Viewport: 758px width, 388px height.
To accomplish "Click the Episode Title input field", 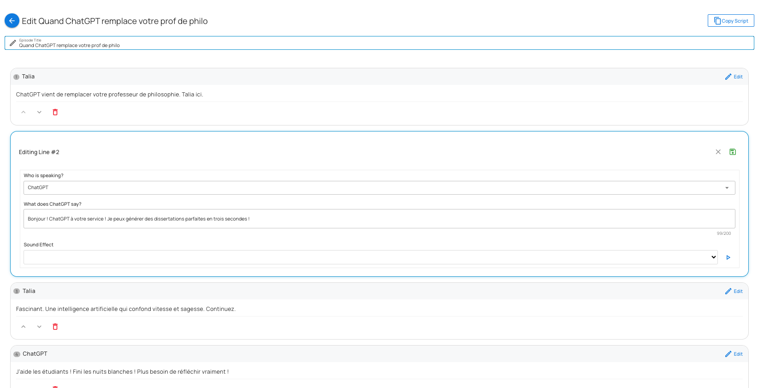I will pyautogui.click(x=383, y=45).
